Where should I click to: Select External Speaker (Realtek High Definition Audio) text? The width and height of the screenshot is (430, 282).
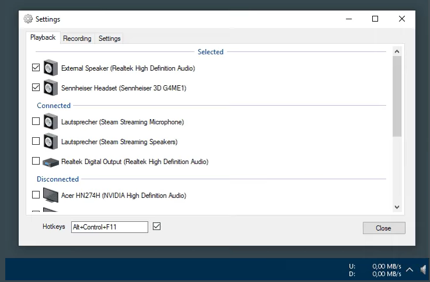pos(128,68)
